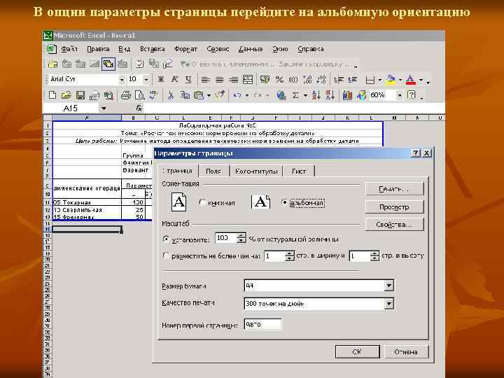Toggle the Drawing toolbar icon
This screenshot has height=378, width=504.
coord(361,95)
